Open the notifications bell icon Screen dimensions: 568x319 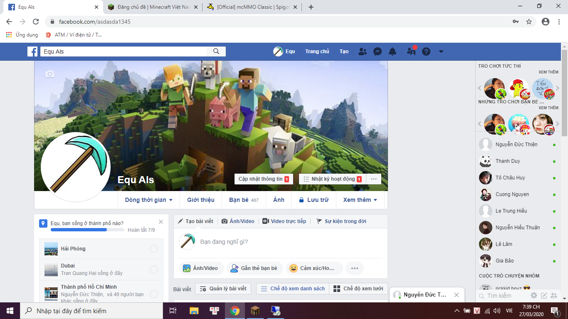click(x=393, y=52)
